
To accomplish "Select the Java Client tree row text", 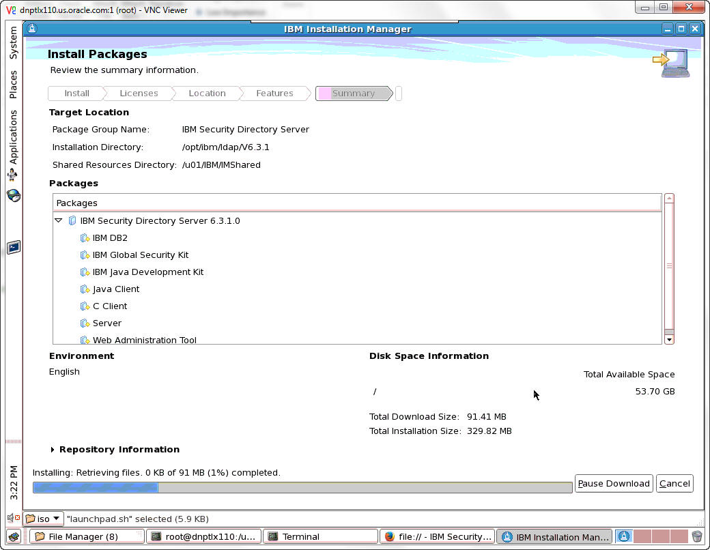I will coord(116,289).
